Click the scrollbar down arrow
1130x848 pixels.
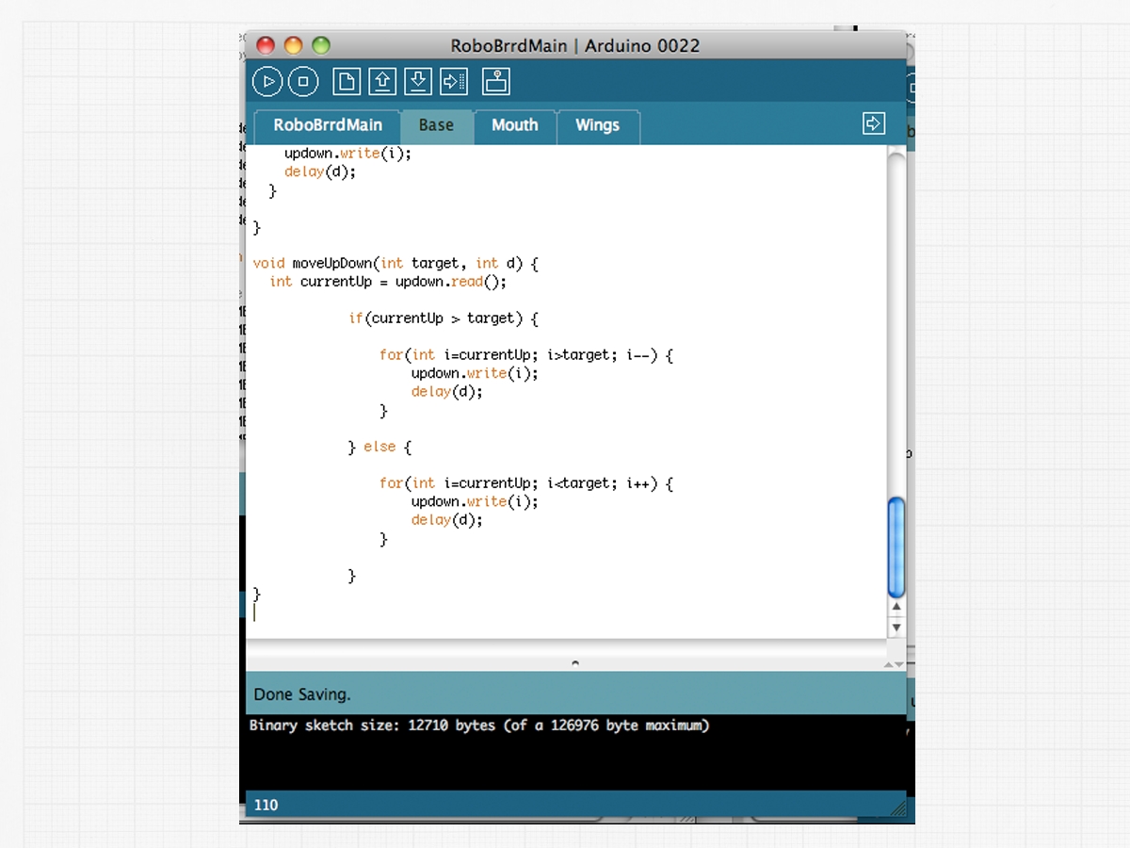[896, 628]
